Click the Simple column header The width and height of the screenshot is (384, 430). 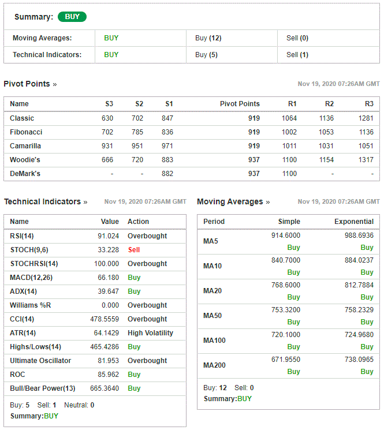pos(289,221)
